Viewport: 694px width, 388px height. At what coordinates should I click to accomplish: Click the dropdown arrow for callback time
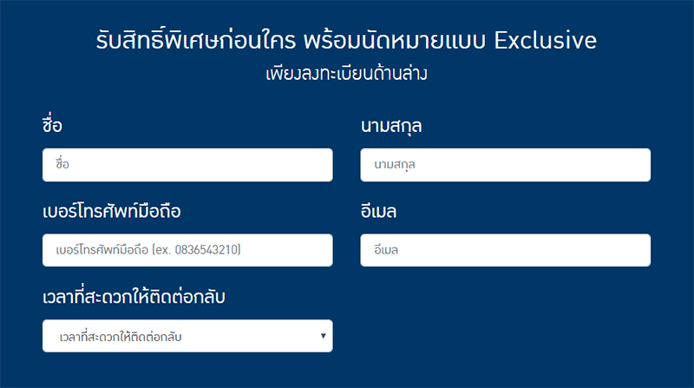point(323,336)
